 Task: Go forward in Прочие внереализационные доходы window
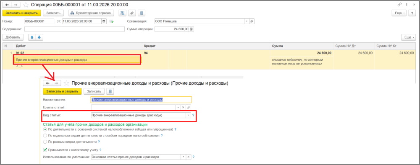57,83
